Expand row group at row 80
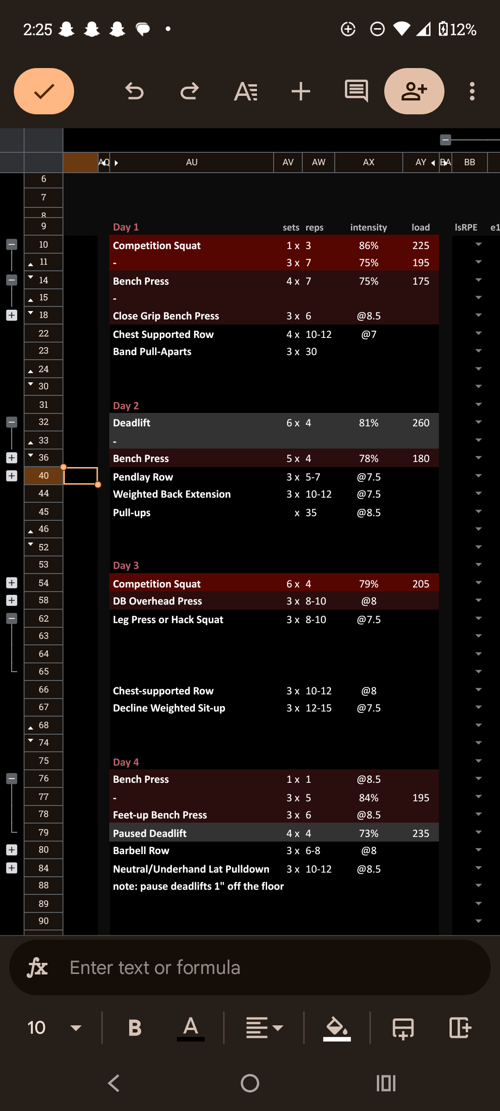This screenshot has width=500, height=1111. [12, 850]
